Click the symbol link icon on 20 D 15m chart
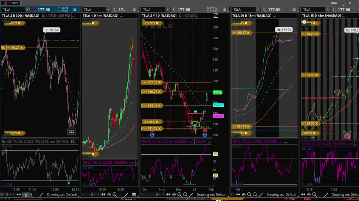The height and width of the screenshot is (201, 359). [264, 9]
